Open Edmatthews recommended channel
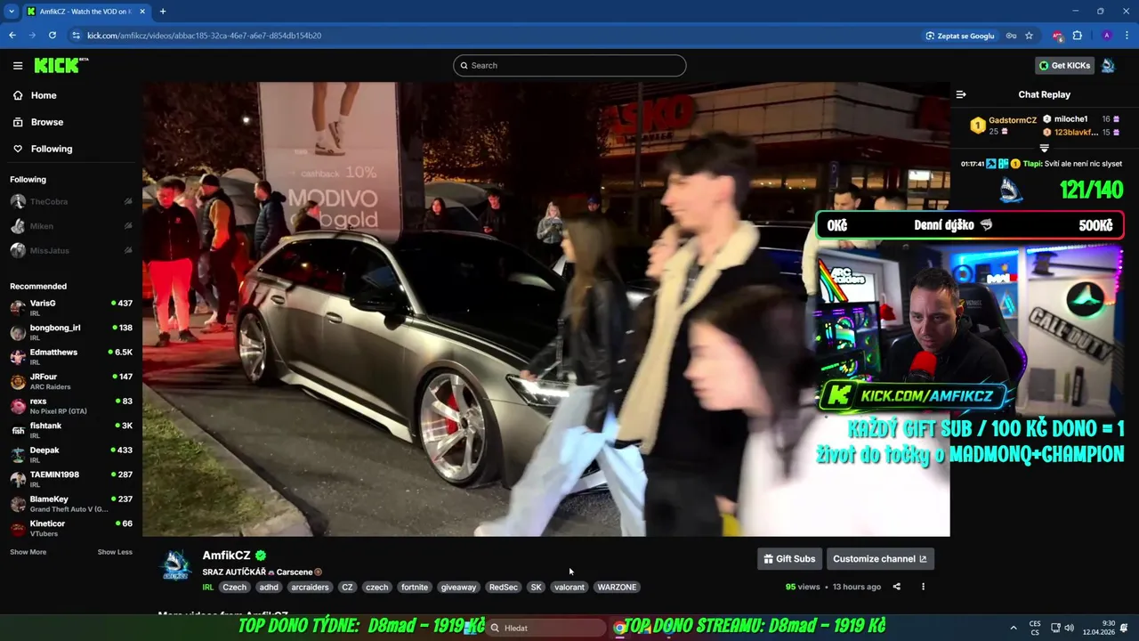Screen dimensions: 1139x641 [x=70, y=357]
